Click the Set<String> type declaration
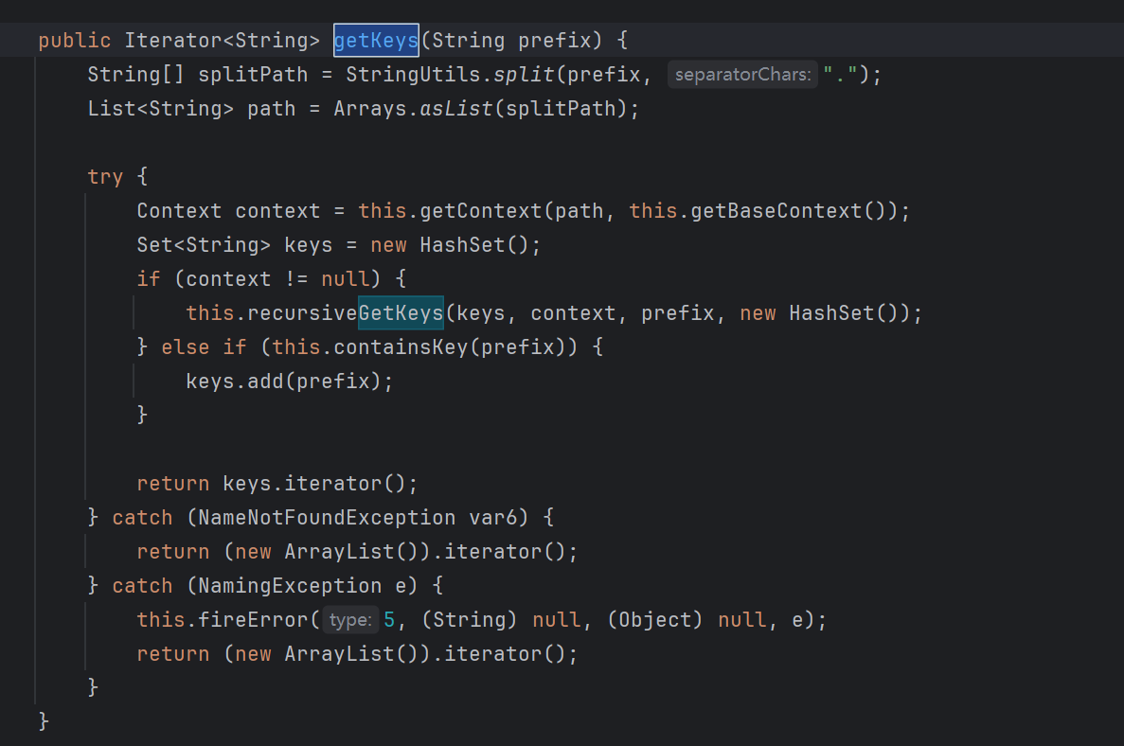 coord(204,245)
